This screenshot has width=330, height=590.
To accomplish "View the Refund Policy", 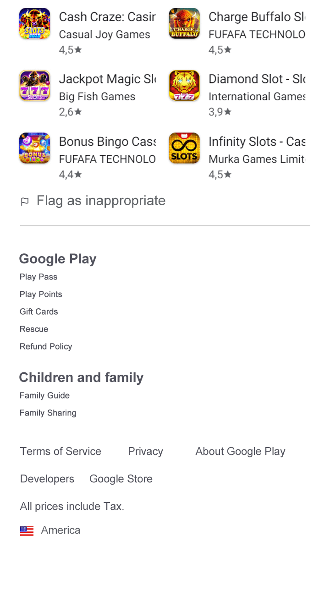I will [46, 346].
